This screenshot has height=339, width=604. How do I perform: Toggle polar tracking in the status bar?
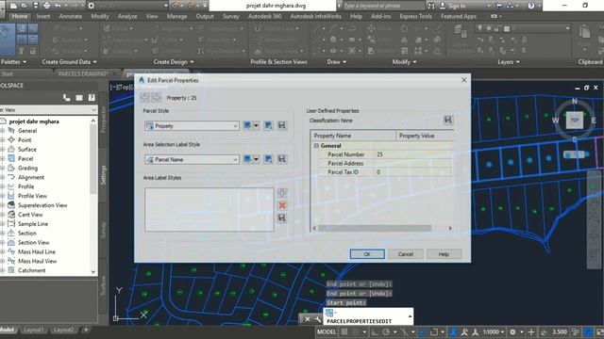coord(386,332)
